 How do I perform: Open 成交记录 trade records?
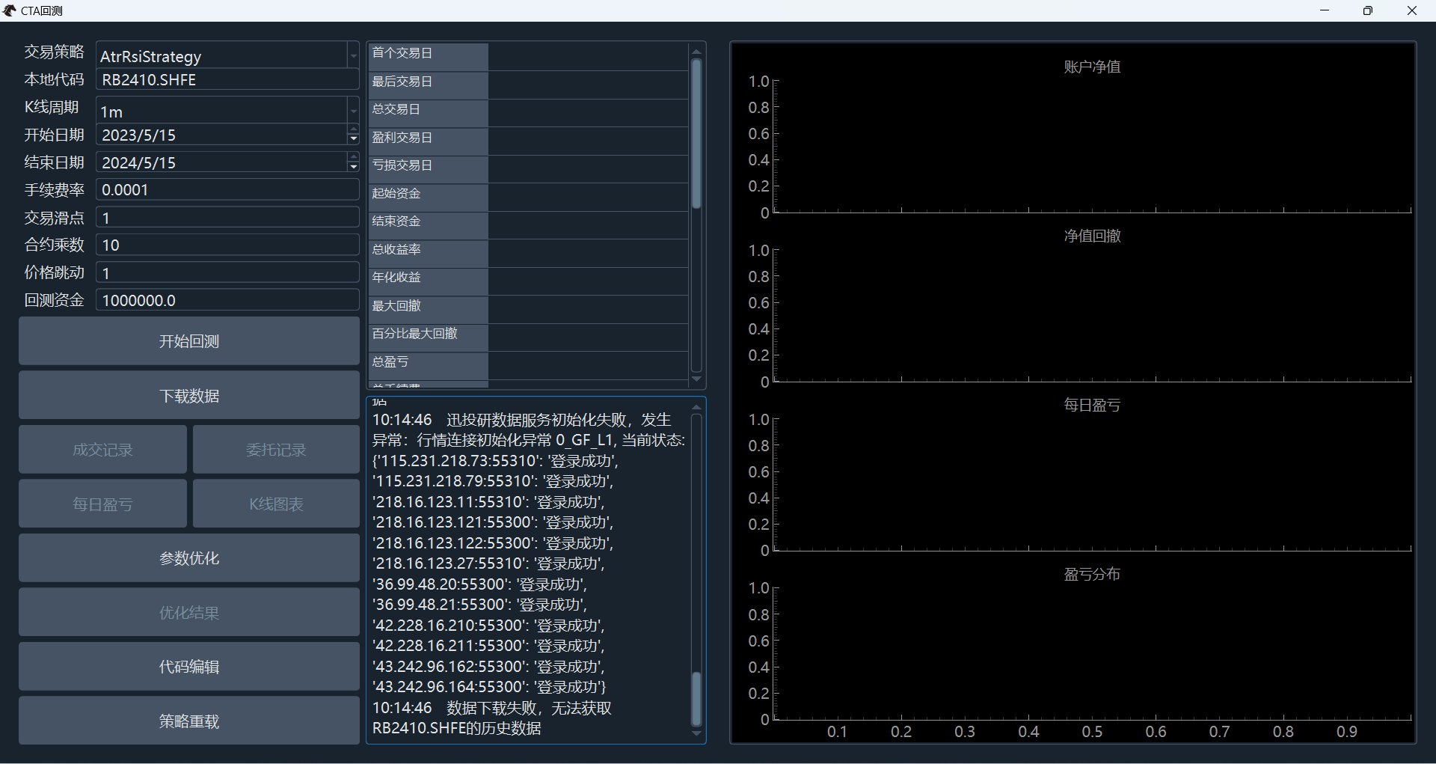102,450
